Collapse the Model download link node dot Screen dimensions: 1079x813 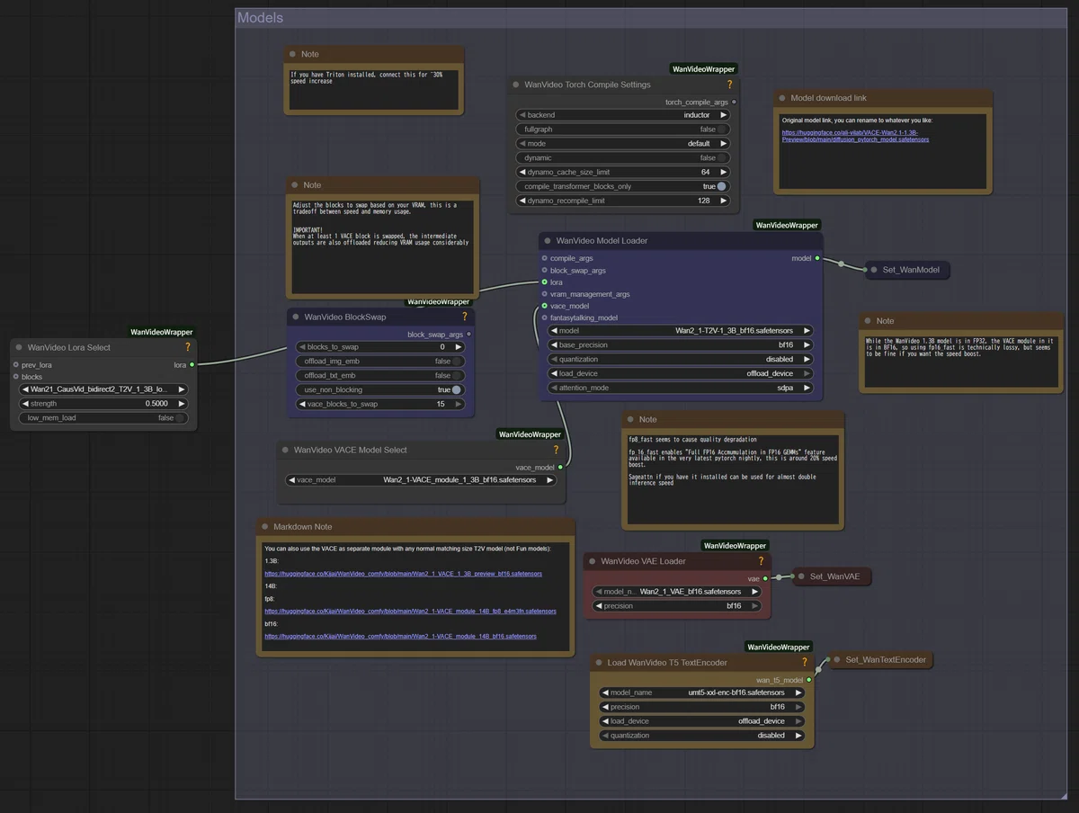[x=782, y=98]
